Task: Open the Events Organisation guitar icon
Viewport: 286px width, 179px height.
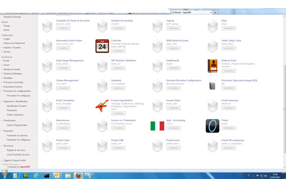Action: click(102, 106)
